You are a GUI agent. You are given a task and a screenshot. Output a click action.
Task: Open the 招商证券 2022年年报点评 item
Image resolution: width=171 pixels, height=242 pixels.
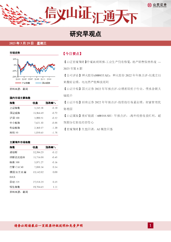coord(112,105)
